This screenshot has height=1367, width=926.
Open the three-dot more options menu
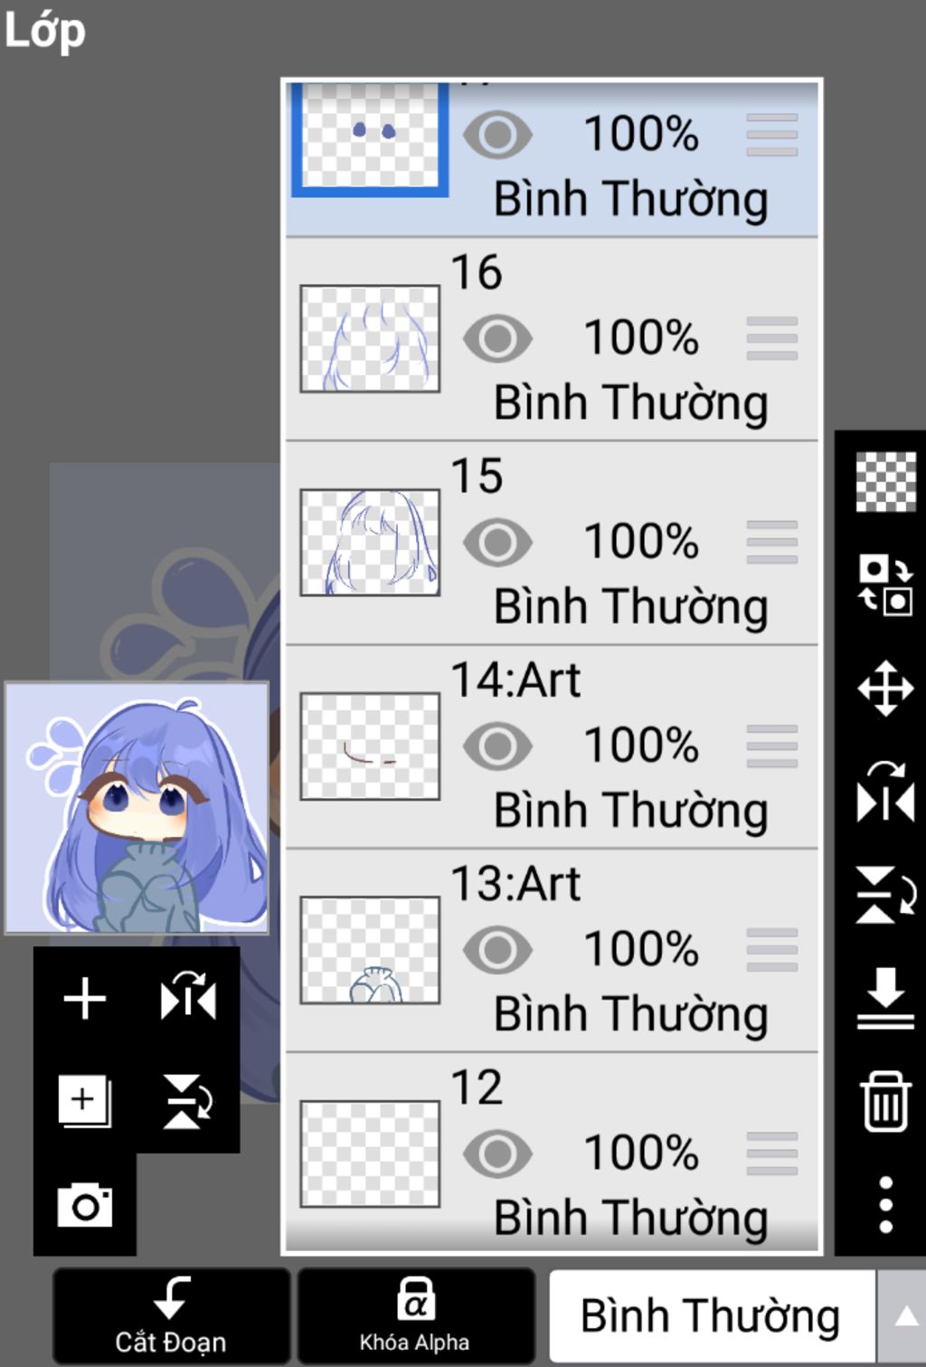[885, 1204]
